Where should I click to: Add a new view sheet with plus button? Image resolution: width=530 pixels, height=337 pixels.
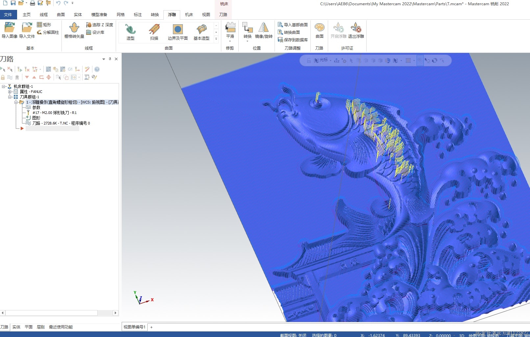point(152,327)
